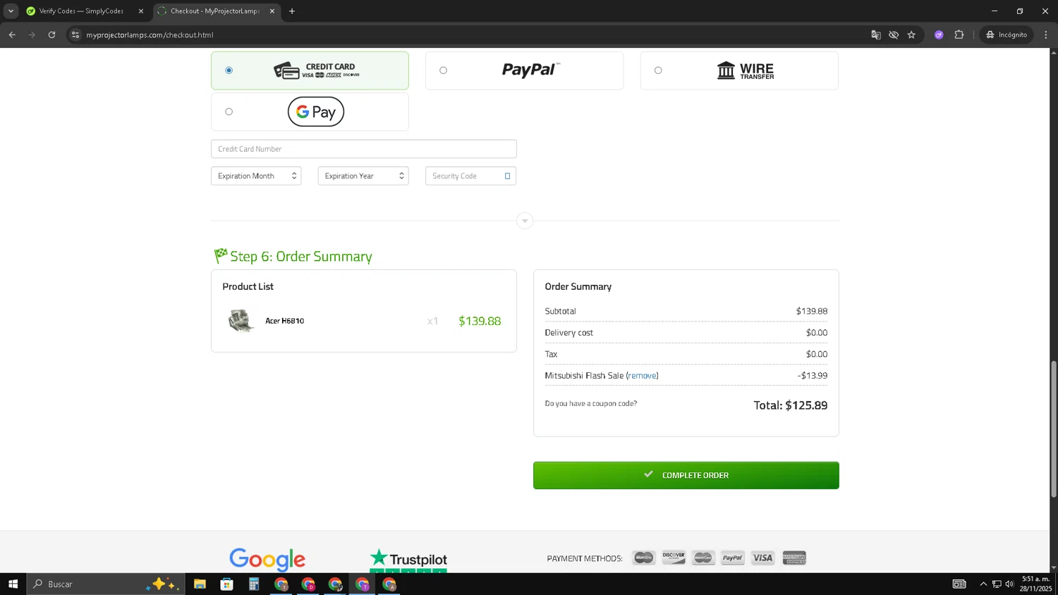Click the Maestro payment method icon
This screenshot has height=595, width=1058.
(x=644, y=558)
